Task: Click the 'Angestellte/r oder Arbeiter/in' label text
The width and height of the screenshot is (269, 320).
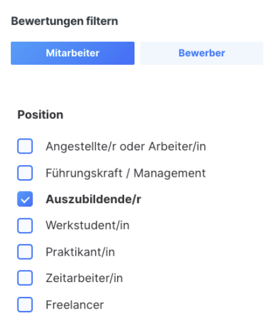Action: (126, 147)
